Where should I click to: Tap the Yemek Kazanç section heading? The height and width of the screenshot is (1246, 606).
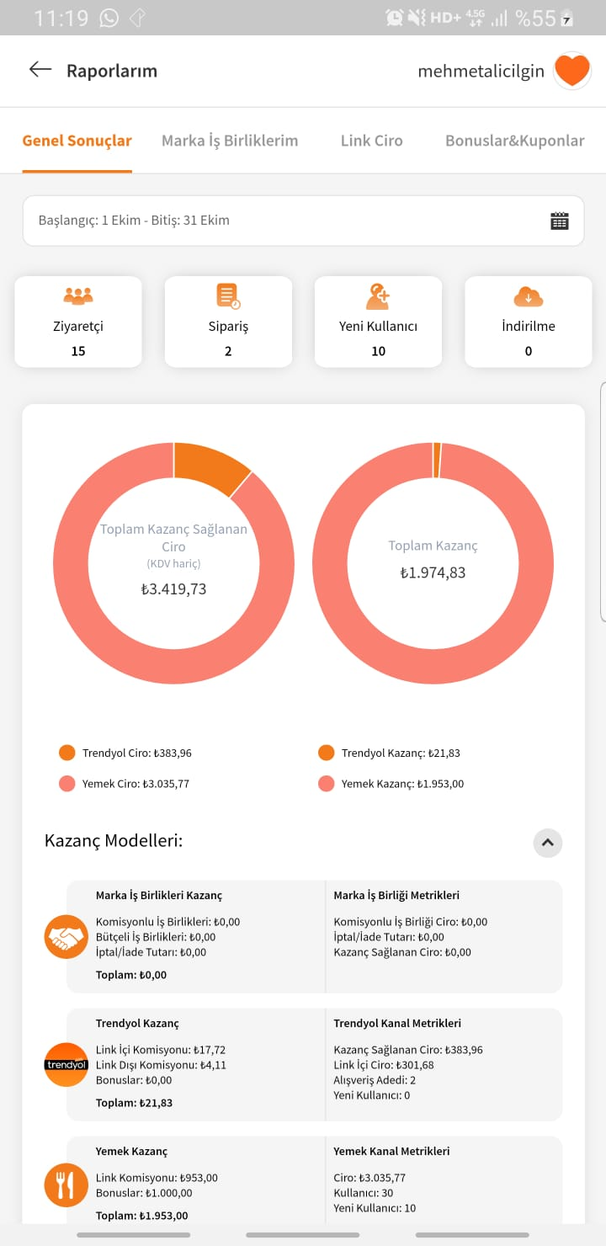(132, 1151)
